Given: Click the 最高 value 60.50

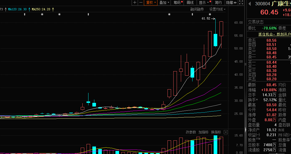Looking at the screenshot, I should point(272,105).
